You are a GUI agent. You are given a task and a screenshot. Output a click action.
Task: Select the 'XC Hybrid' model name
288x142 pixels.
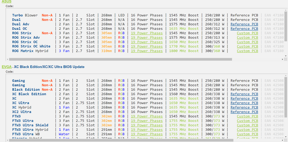22,108
